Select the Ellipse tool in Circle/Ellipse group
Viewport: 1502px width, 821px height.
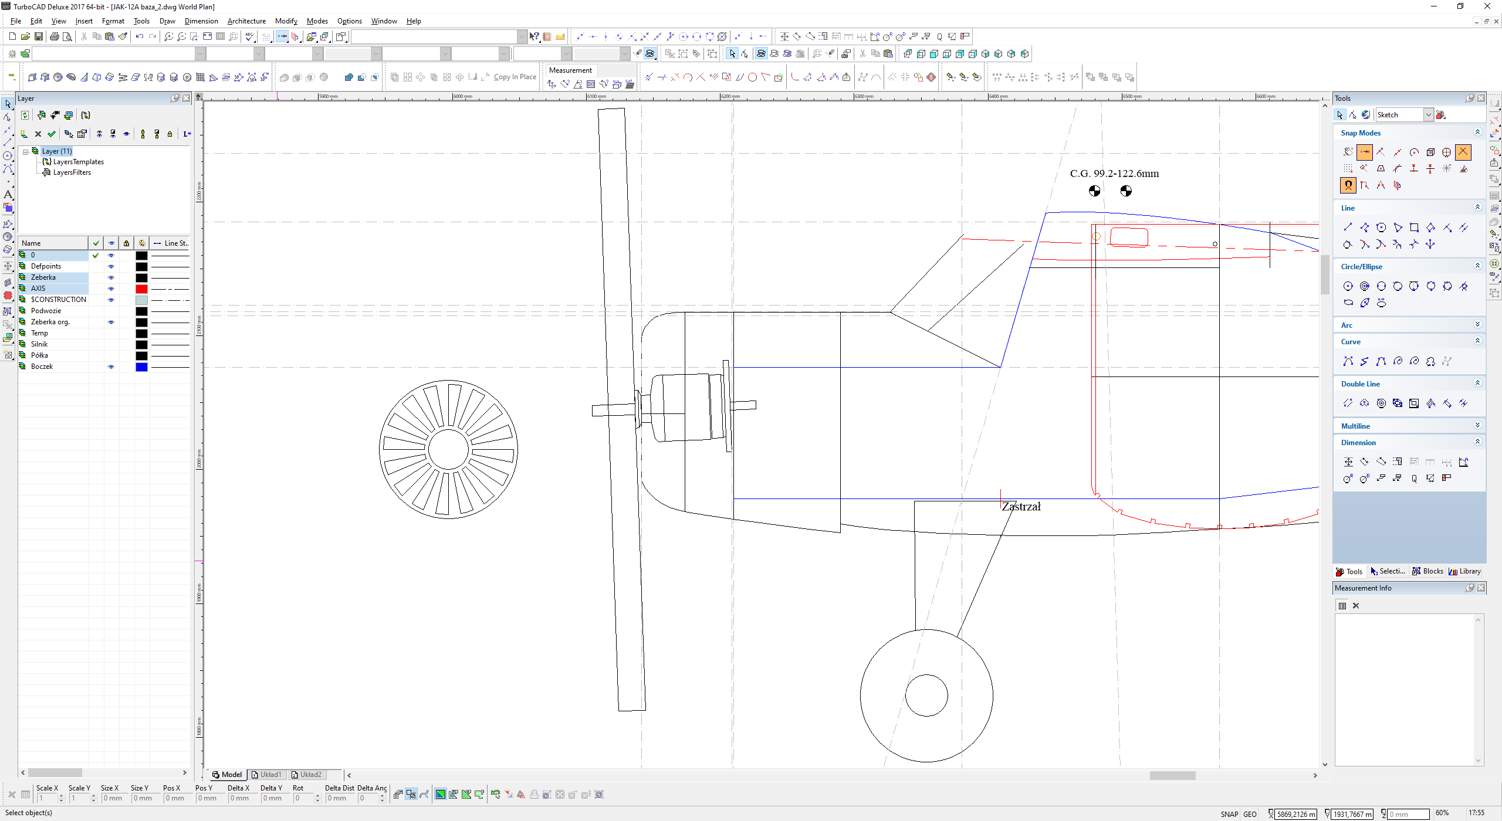tap(1348, 303)
